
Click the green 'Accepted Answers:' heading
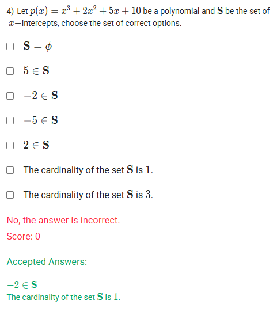[x=47, y=262]
